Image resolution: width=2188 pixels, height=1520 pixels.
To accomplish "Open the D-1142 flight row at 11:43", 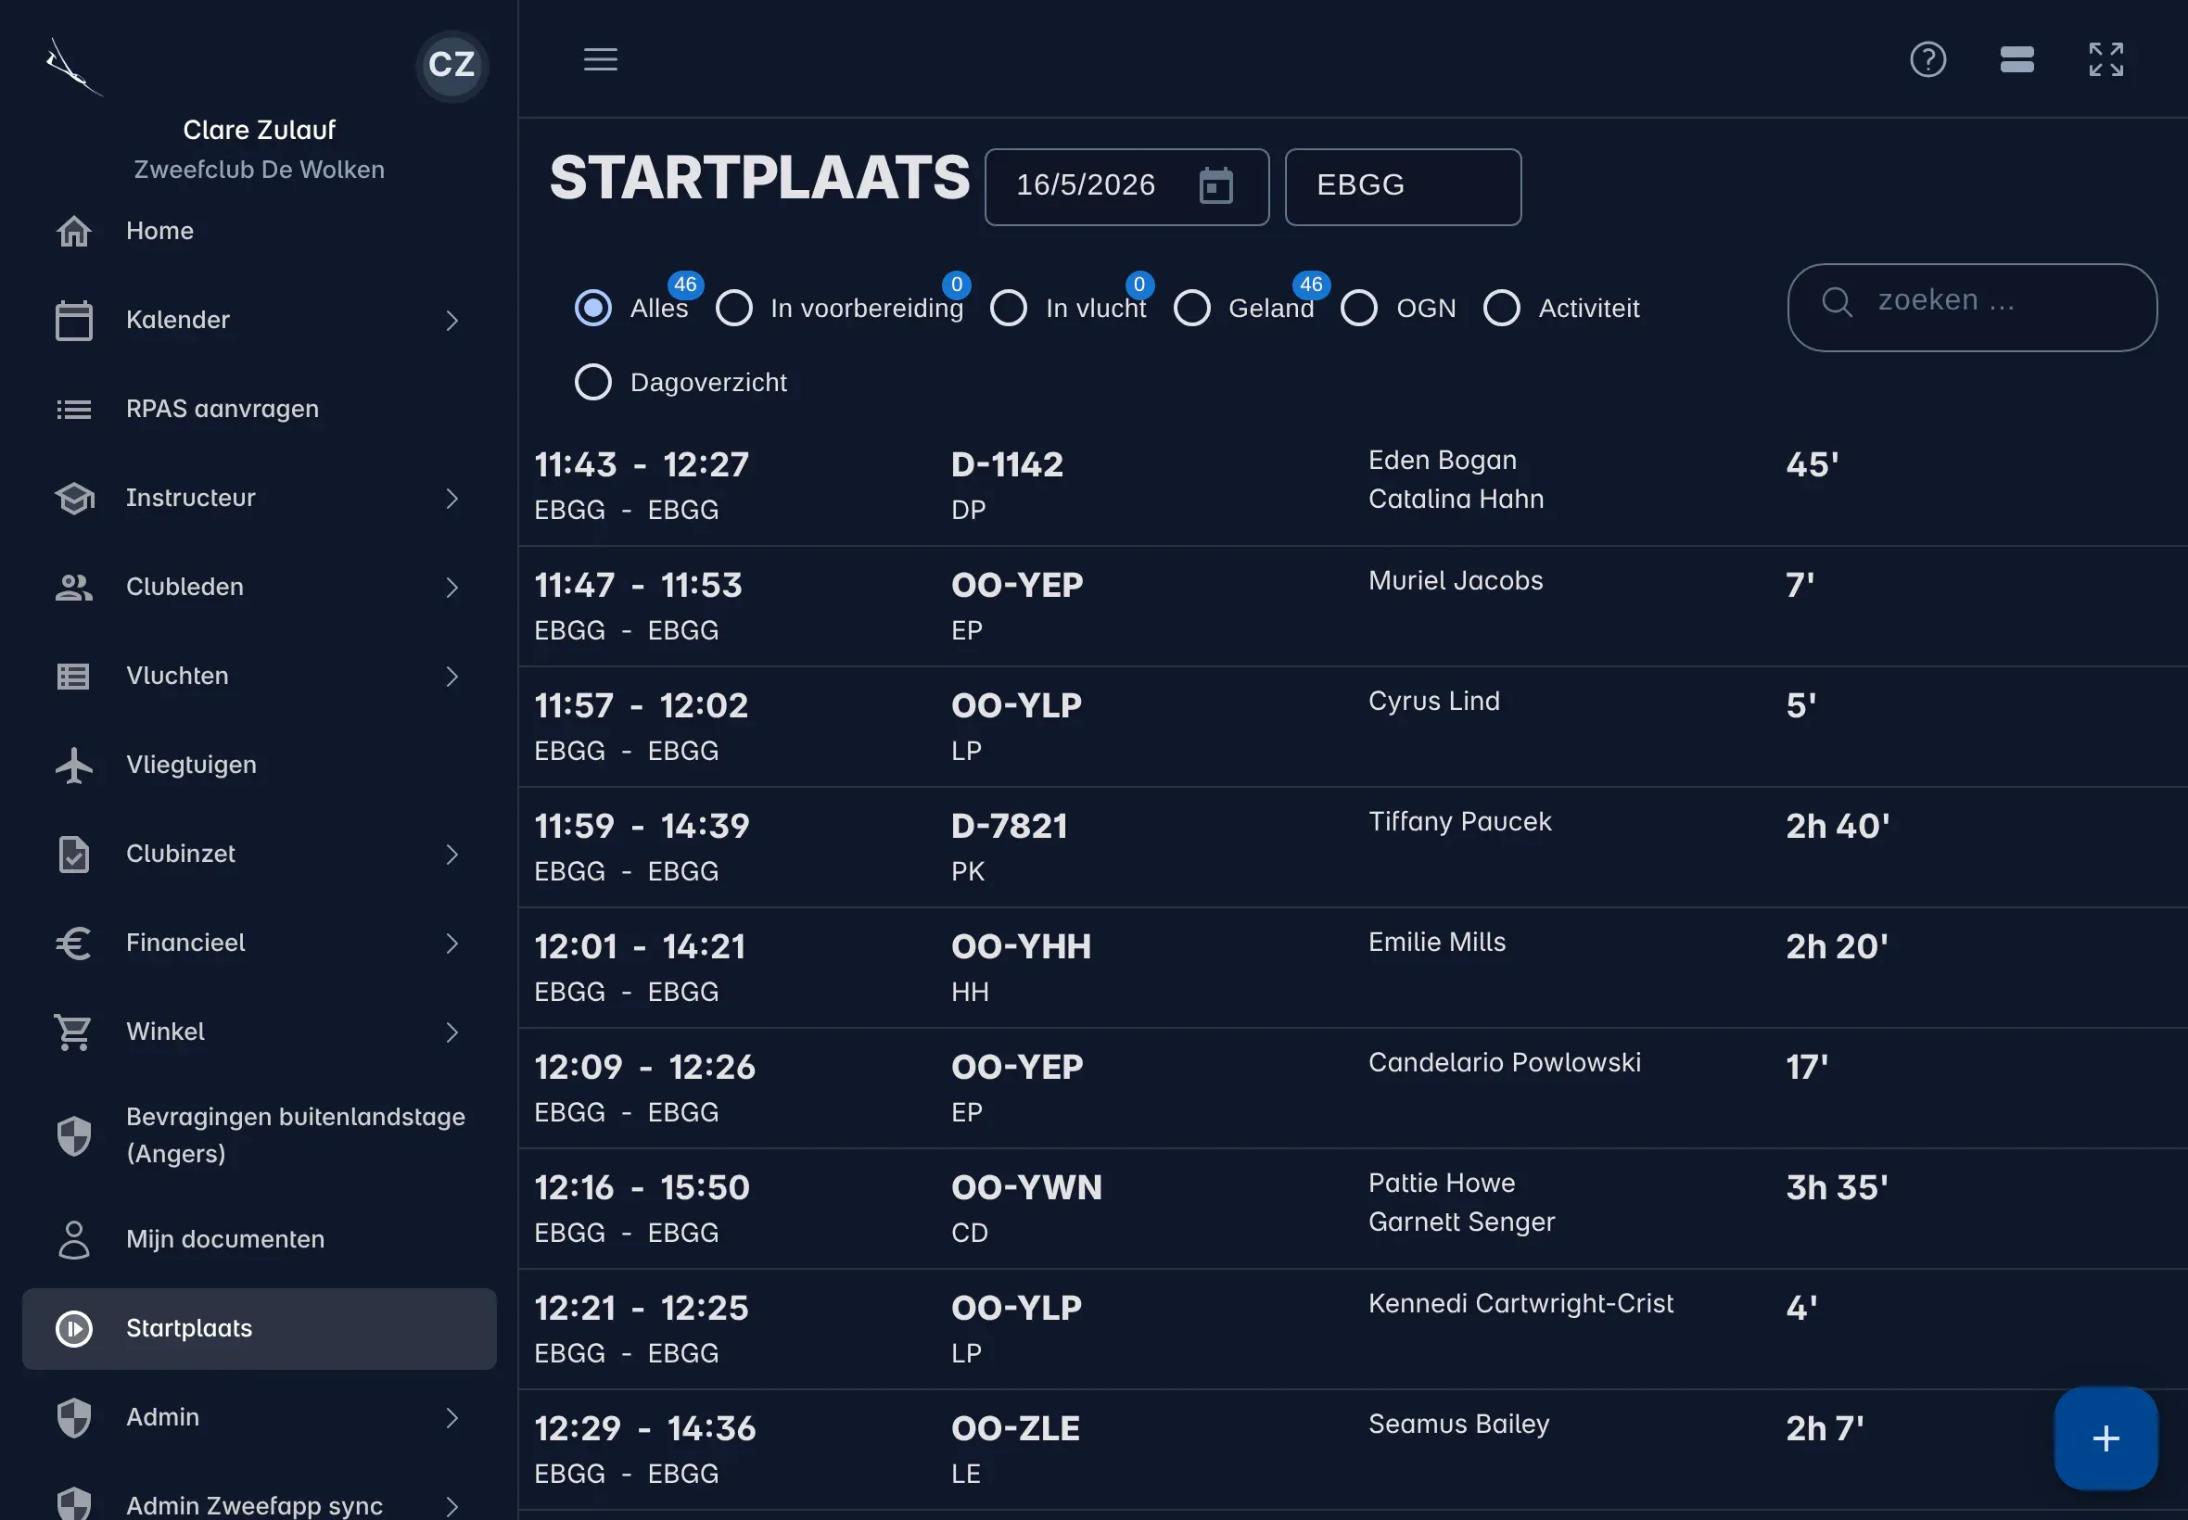I will point(1353,486).
